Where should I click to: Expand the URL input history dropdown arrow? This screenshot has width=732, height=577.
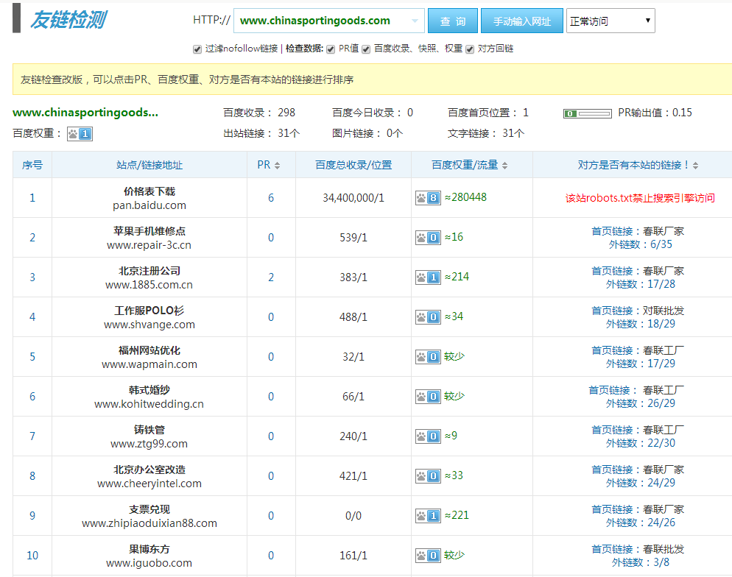[415, 21]
